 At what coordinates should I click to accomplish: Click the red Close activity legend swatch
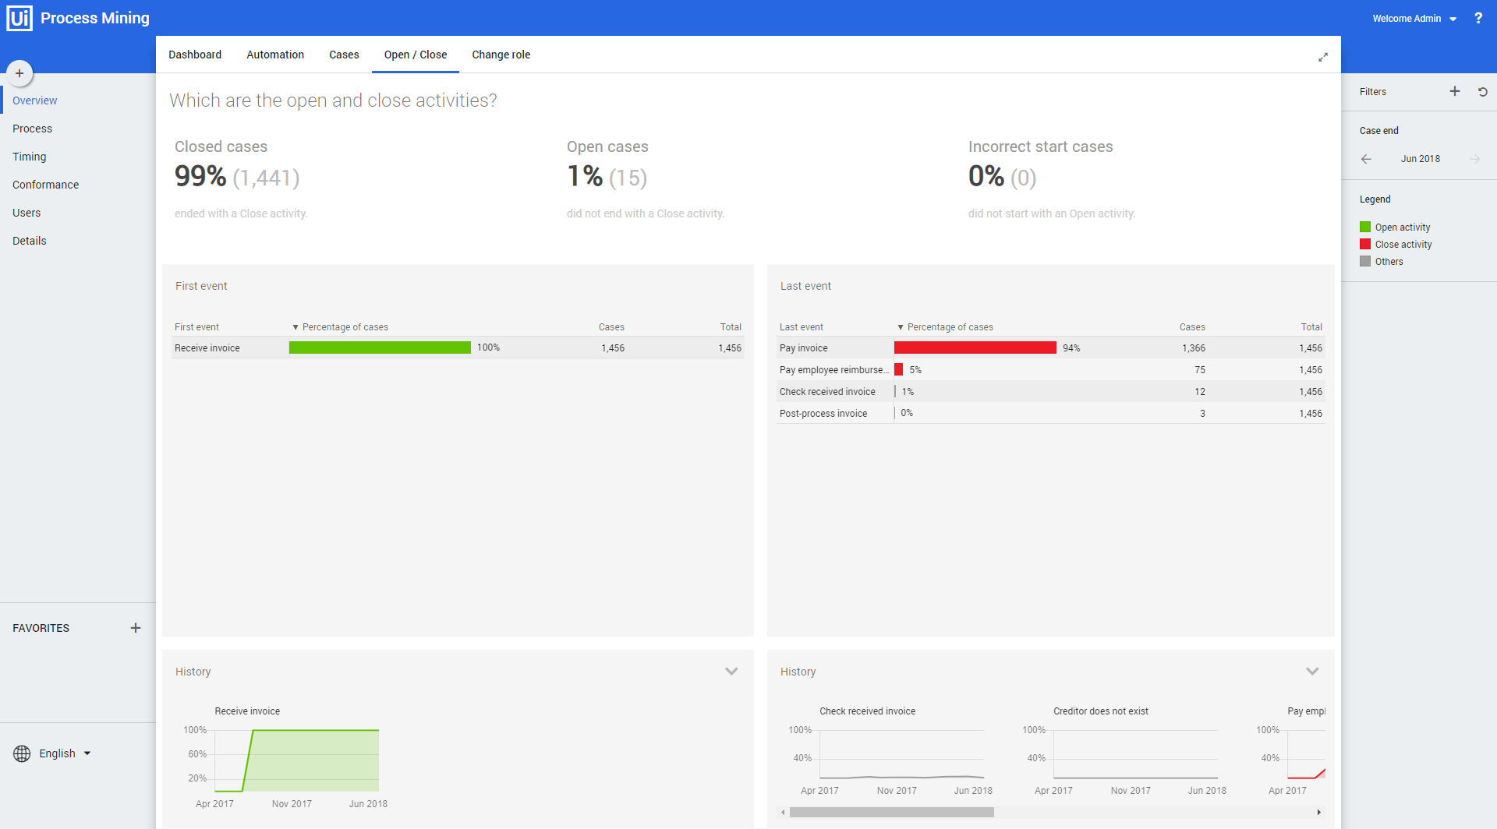[1365, 244]
